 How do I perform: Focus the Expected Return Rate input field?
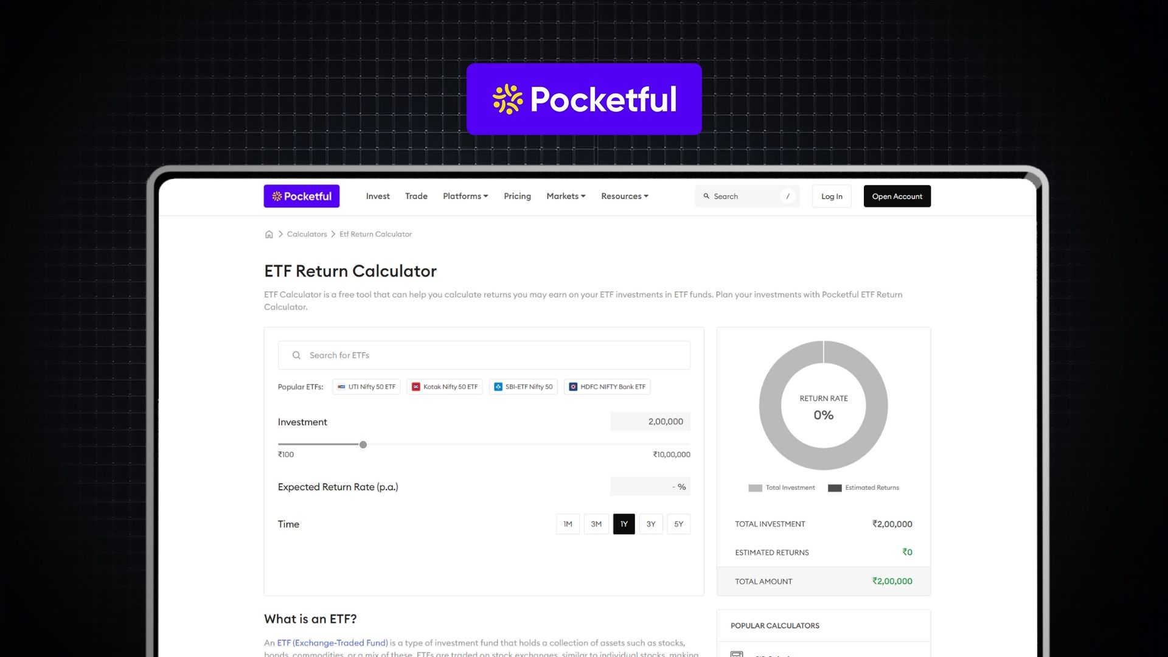(650, 487)
